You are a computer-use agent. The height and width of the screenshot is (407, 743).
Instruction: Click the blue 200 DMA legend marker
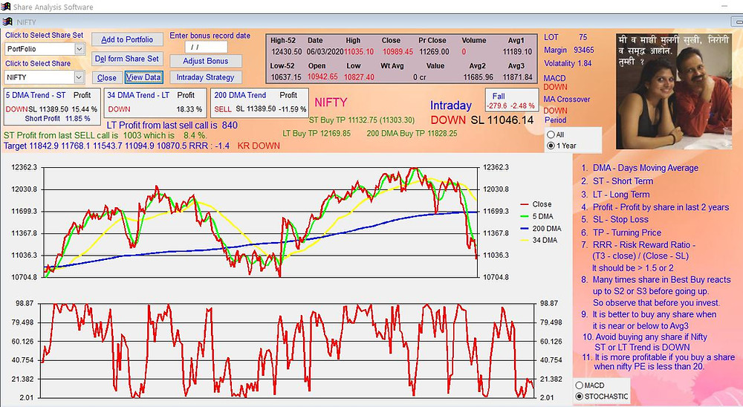pyautogui.click(x=524, y=228)
